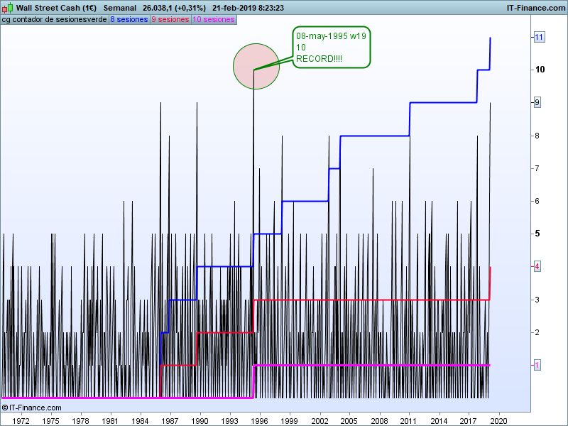The width and height of the screenshot is (568, 426).
Task: Open the © IT-Finance.com link at bottom left
Action: pos(32,408)
